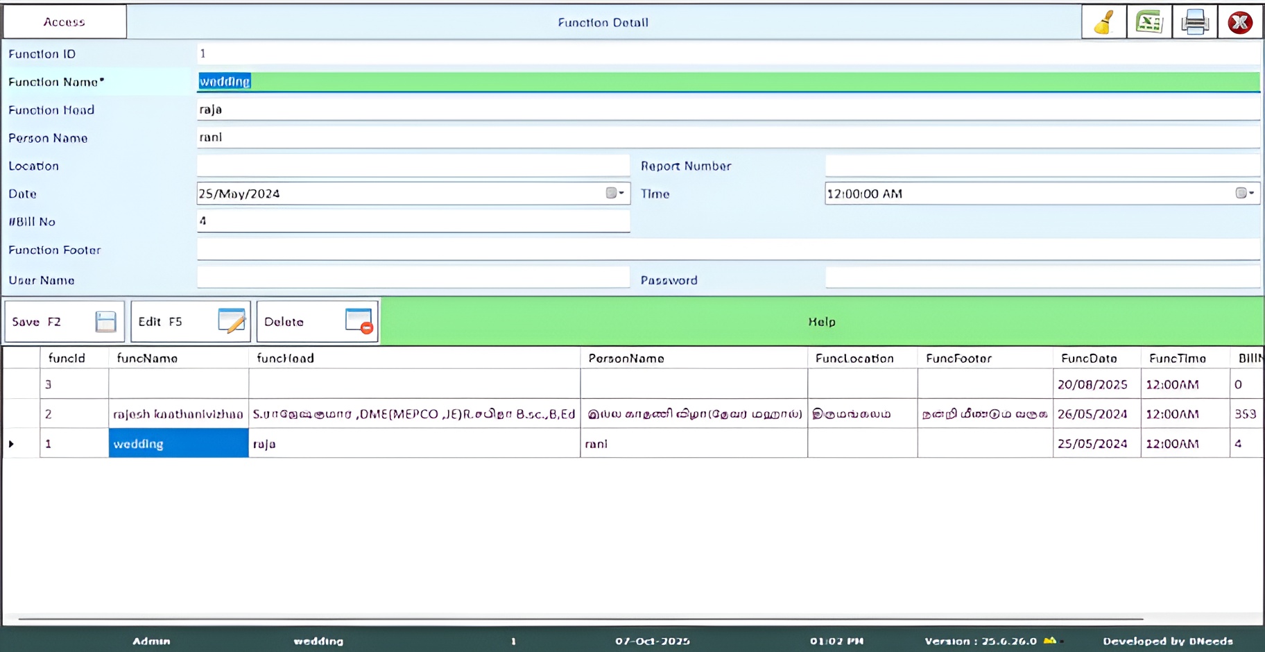Image resolution: width=1265 pixels, height=652 pixels.
Task: Click the FuncDate column header
Action: pos(1088,359)
